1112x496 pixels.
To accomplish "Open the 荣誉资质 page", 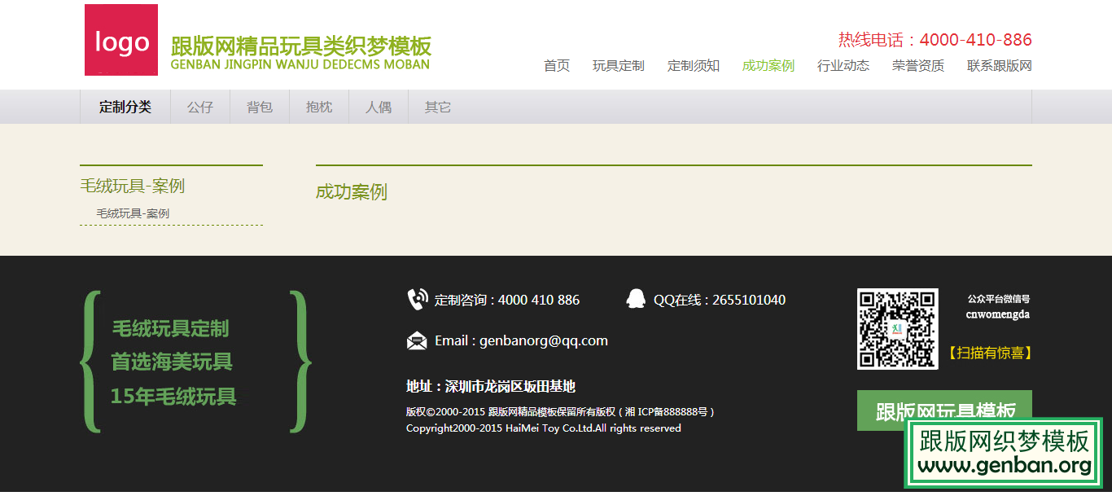I will [917, 66].
